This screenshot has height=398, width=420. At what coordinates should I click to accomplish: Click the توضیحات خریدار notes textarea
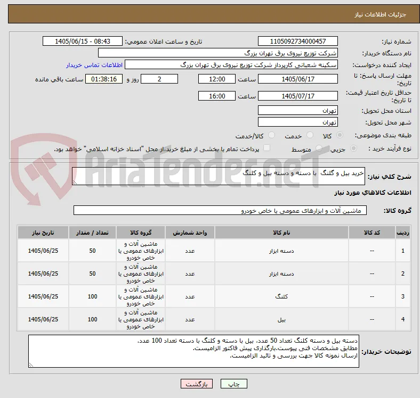(x=193, y=351)
